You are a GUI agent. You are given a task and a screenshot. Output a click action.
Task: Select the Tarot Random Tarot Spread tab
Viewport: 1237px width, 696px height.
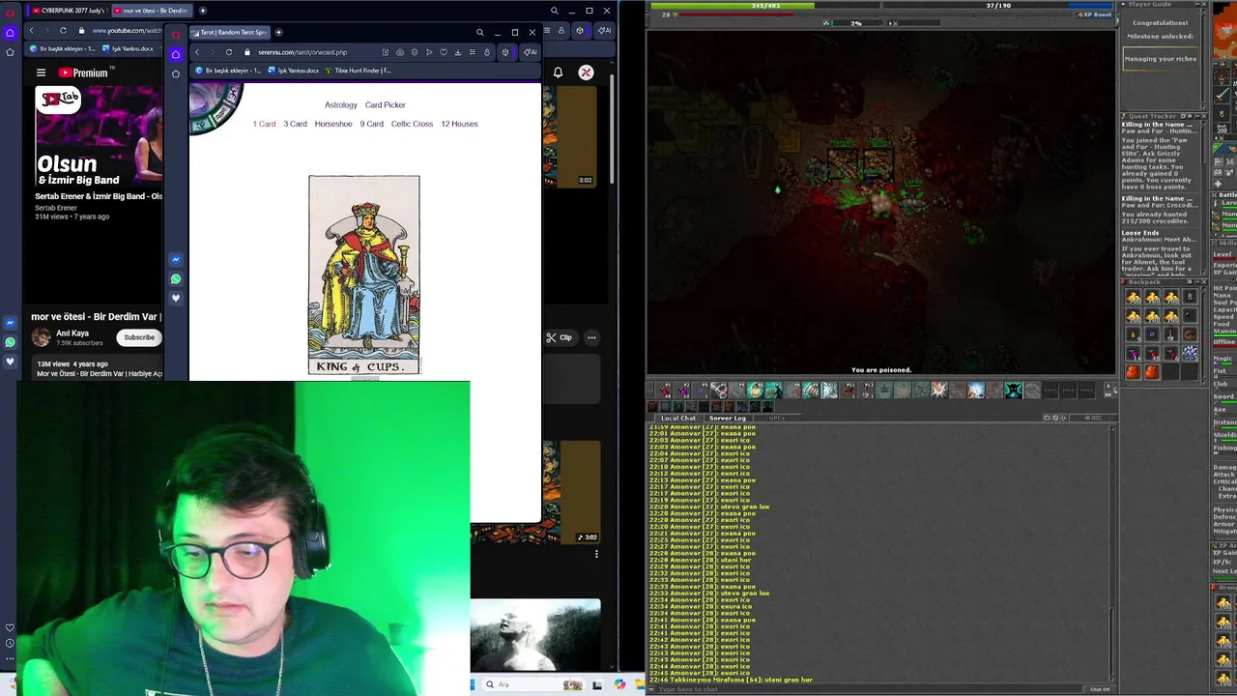(230, 32)
